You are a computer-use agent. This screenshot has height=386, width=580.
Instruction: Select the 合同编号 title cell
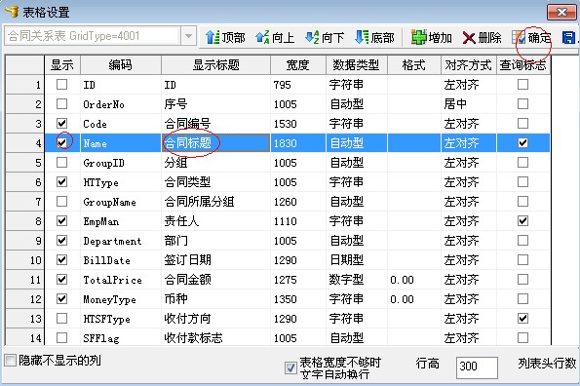click(x=215, y=124)
